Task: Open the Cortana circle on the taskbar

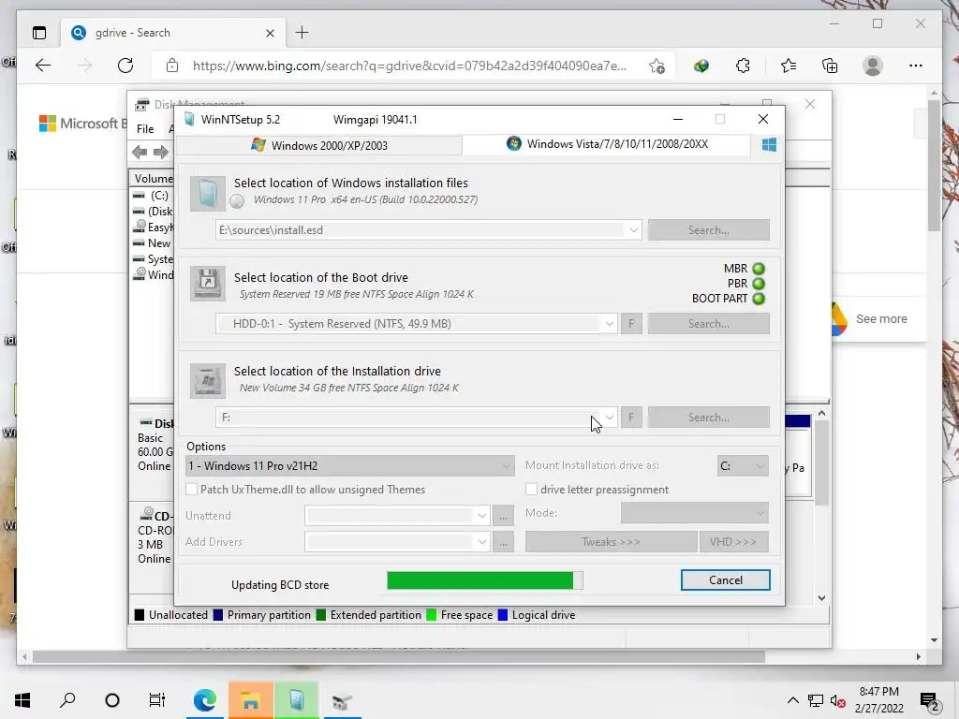Action: pyautogui.click(x=112, y=700)
